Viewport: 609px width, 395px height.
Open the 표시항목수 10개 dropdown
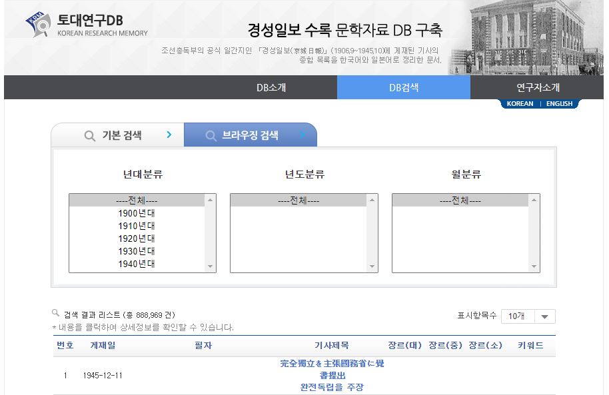click(x=528, y=316)
